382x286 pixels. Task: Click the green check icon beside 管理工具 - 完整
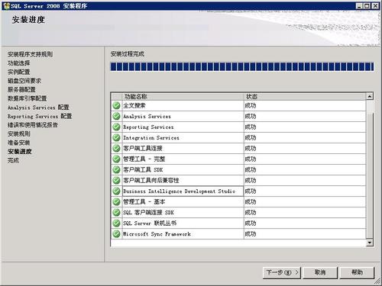tap(116, 159)
